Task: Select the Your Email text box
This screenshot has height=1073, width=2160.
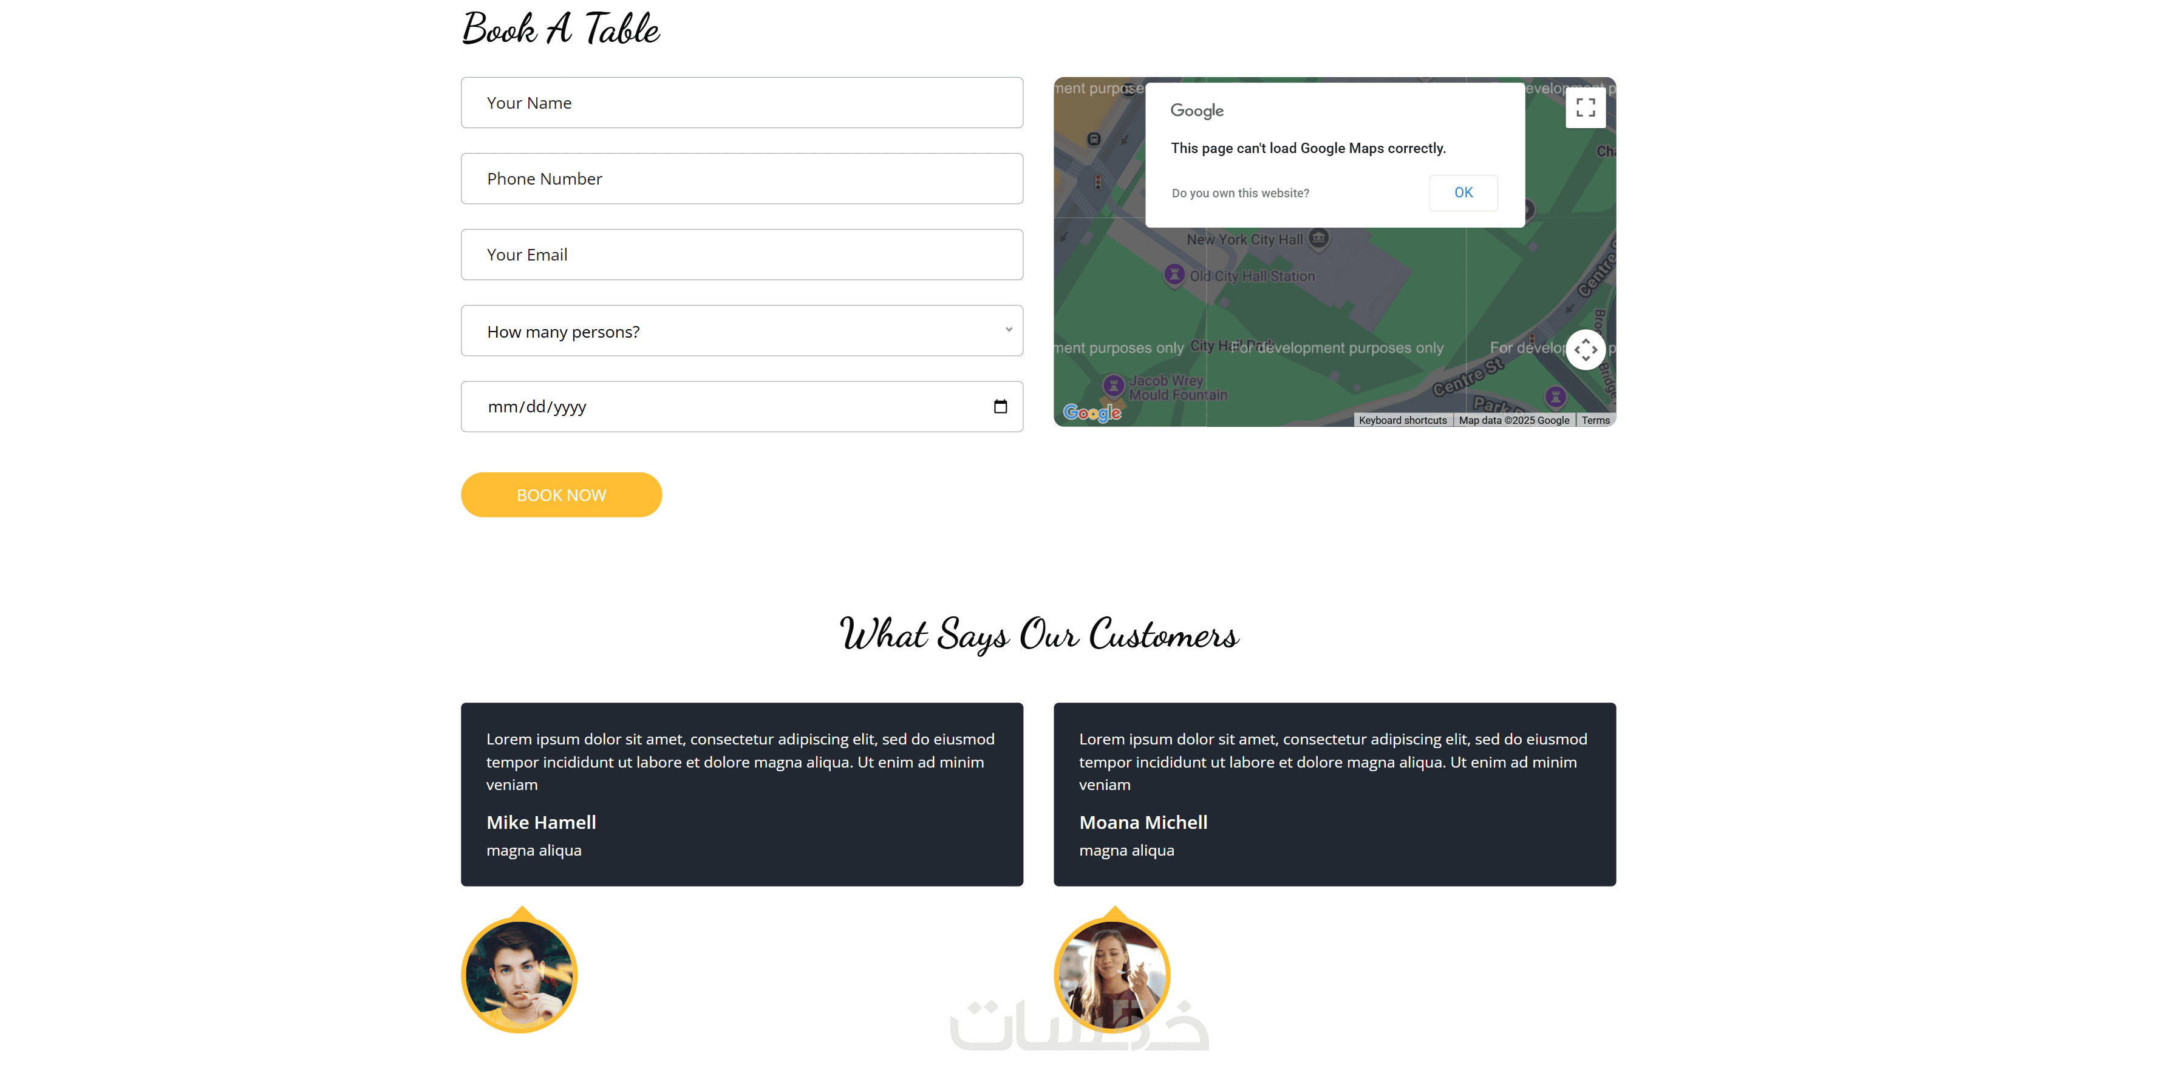Action: click(x=741, y=255)
